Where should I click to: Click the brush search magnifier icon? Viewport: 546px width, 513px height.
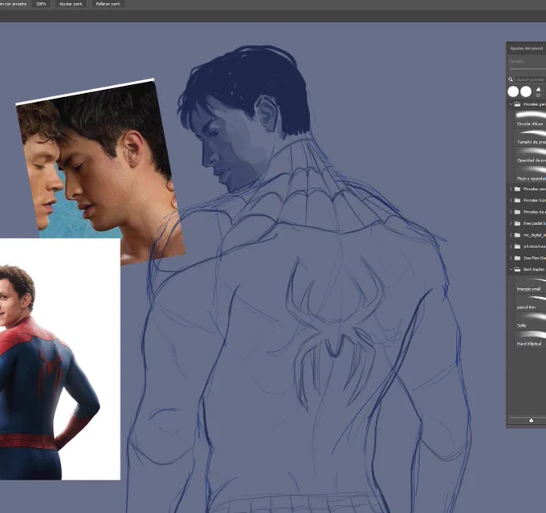511,79
